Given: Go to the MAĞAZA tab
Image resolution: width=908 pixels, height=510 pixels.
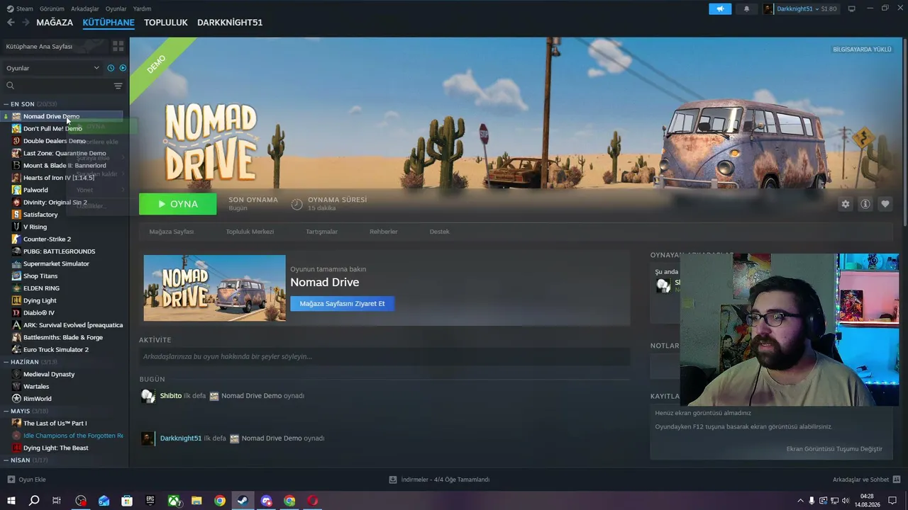Looking at the screenshot, I should (x=55, y=23).
